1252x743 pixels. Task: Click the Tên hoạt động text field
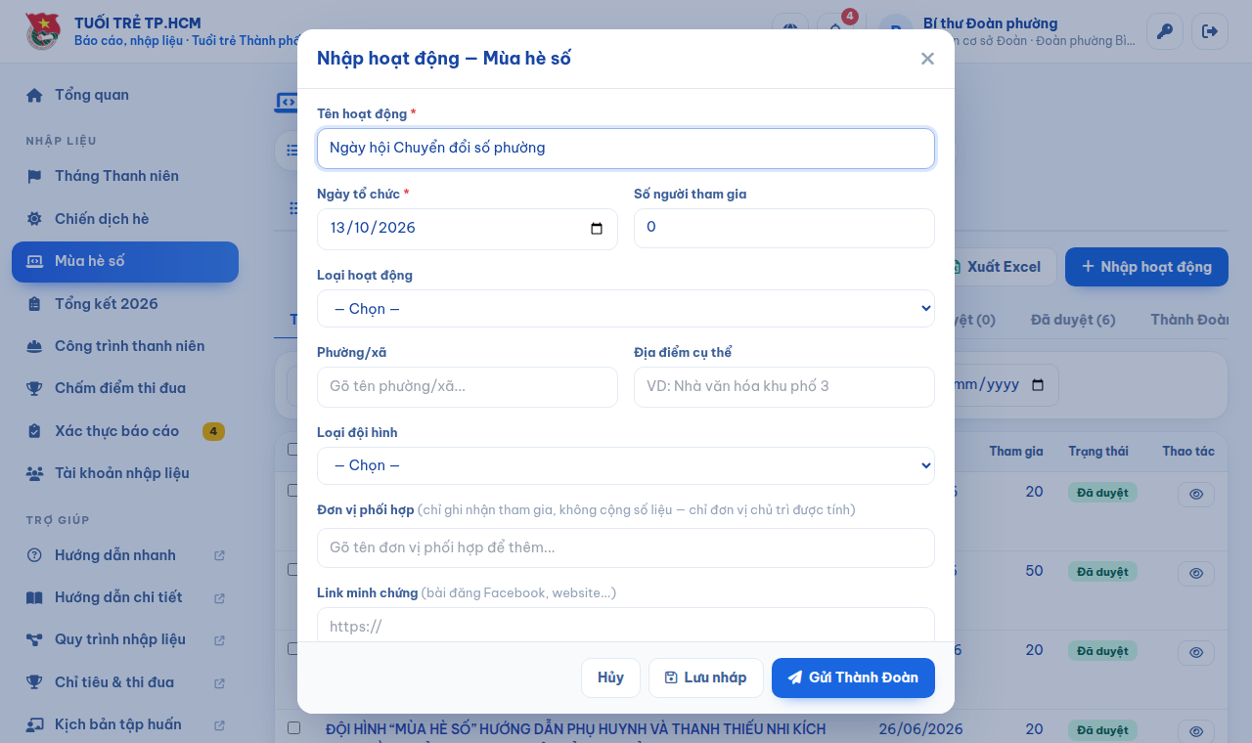pos(626,149)
